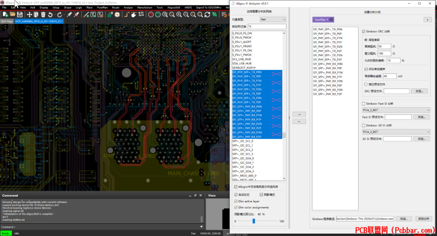
Task: Click the differential impedance field showing 100
Action: (384, 53)
